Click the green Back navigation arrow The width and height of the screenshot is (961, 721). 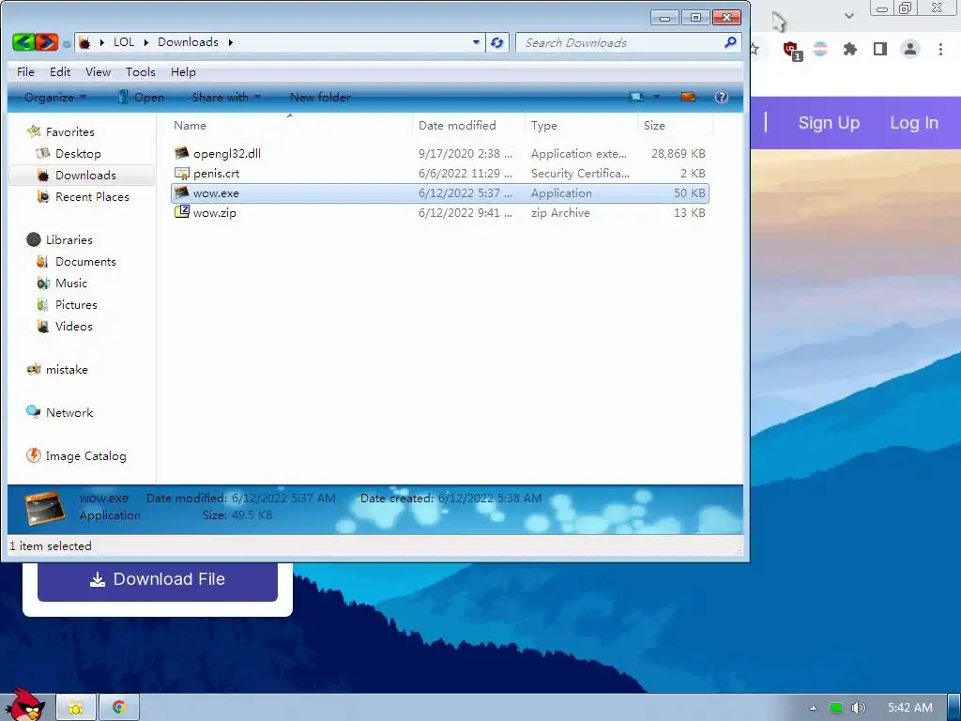[x=23, y=42]
